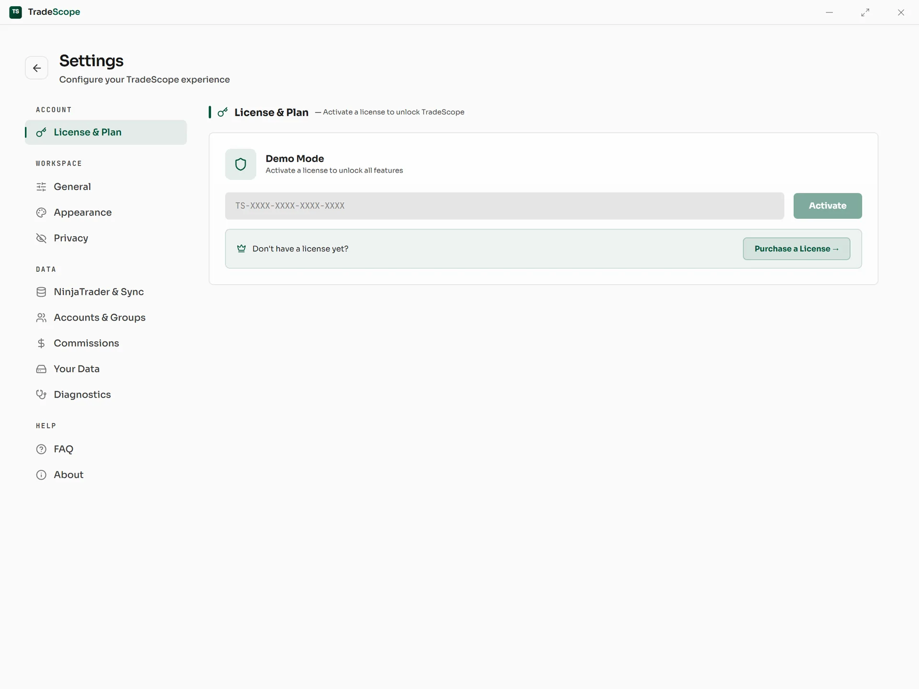Image resolution: width=919 pixels, height=689 pixels.
Task: Select NinjaTrader & Sync in sidebar
Action: coord(106,292)
